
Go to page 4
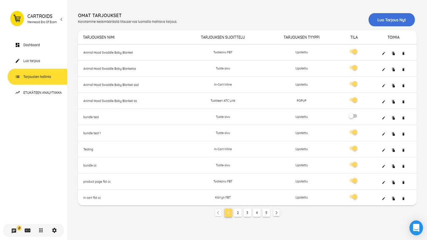pos(257,213)
